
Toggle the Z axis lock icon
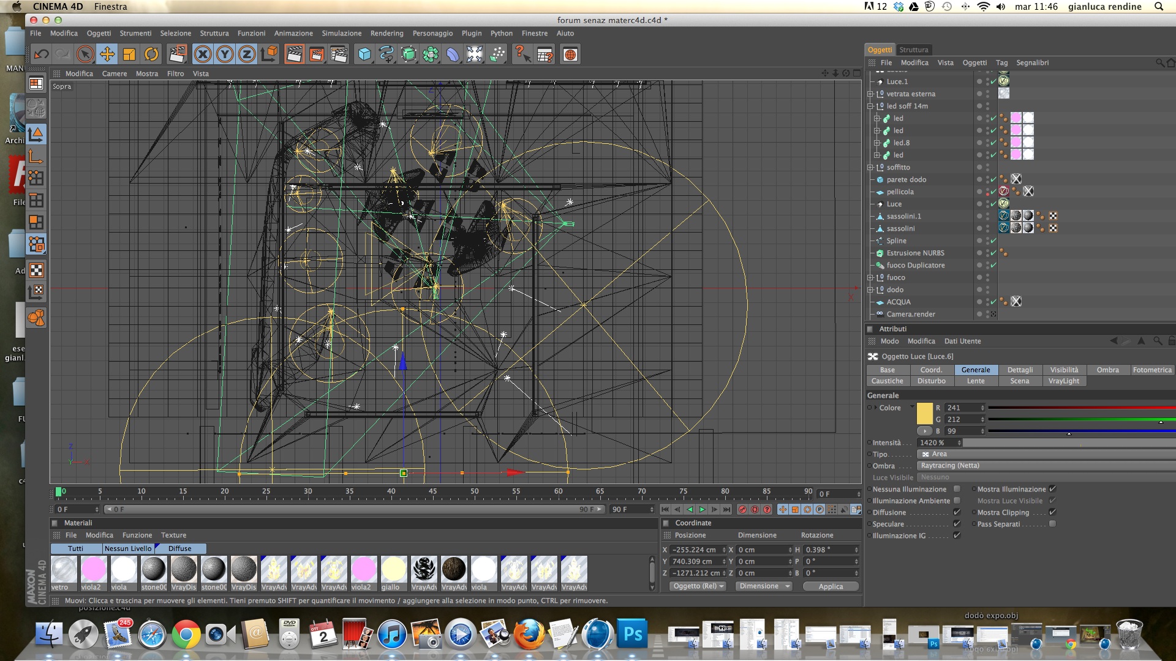tap(247, 54)
